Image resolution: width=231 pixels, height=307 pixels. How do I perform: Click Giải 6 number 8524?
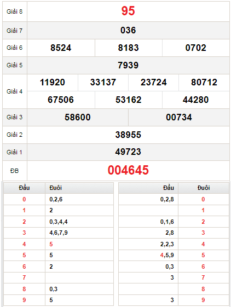[x=61, y=48]
